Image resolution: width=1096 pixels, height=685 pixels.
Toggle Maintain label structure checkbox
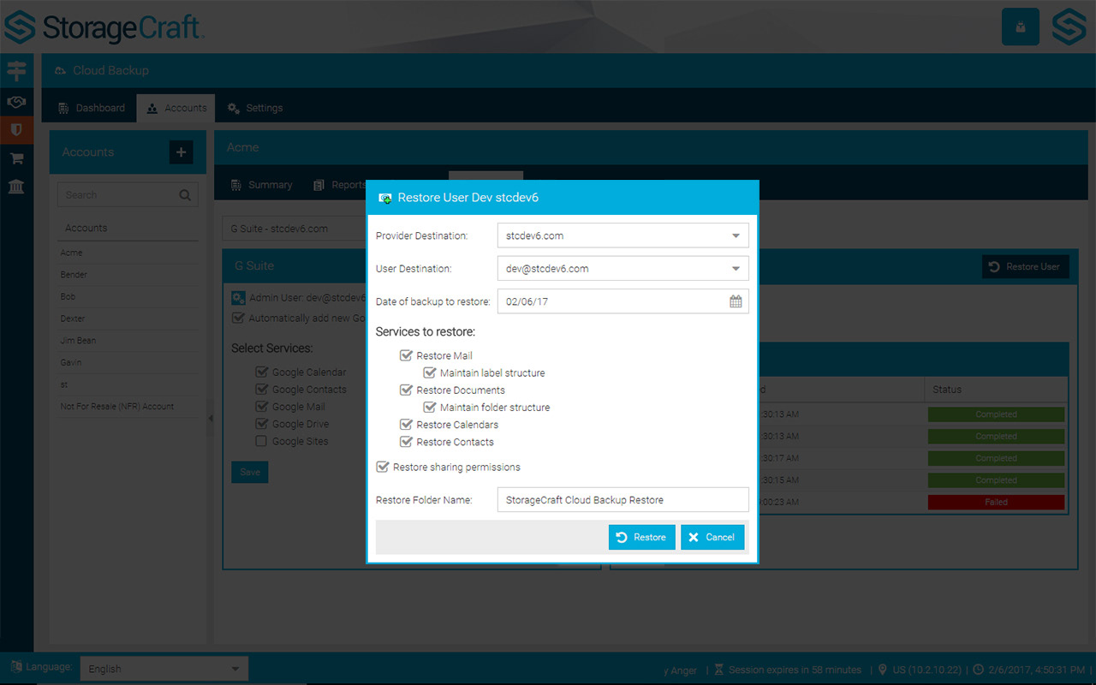(x=430, y=372)
